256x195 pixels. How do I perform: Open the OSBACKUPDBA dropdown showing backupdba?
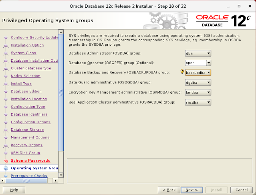click(x=198, y=73)
